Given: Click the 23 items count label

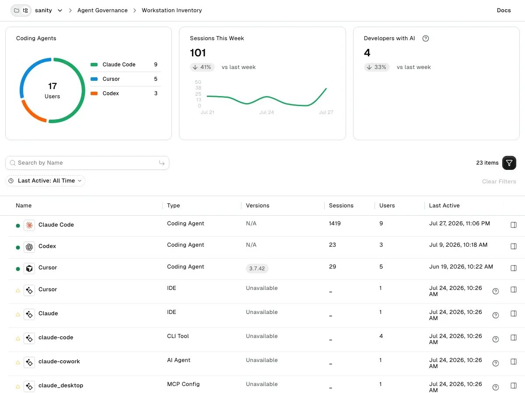Looking at the screenshot, I should (x=487, y=163).
